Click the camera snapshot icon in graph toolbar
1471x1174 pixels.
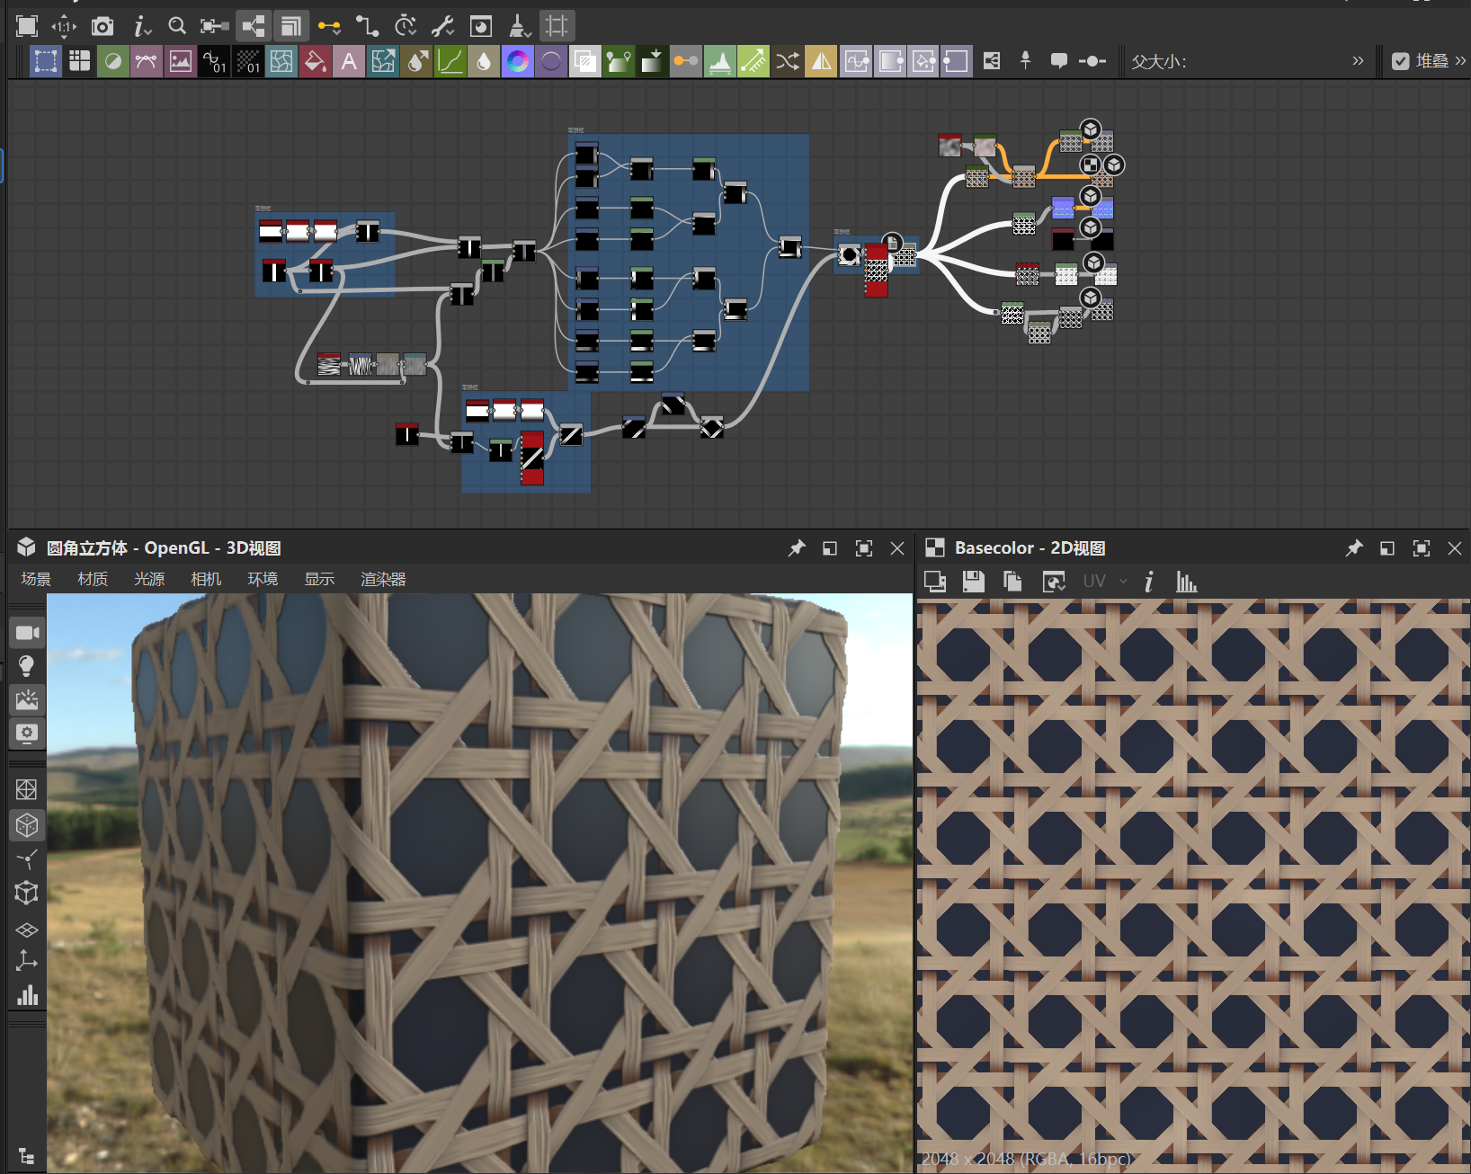[103, 26]
